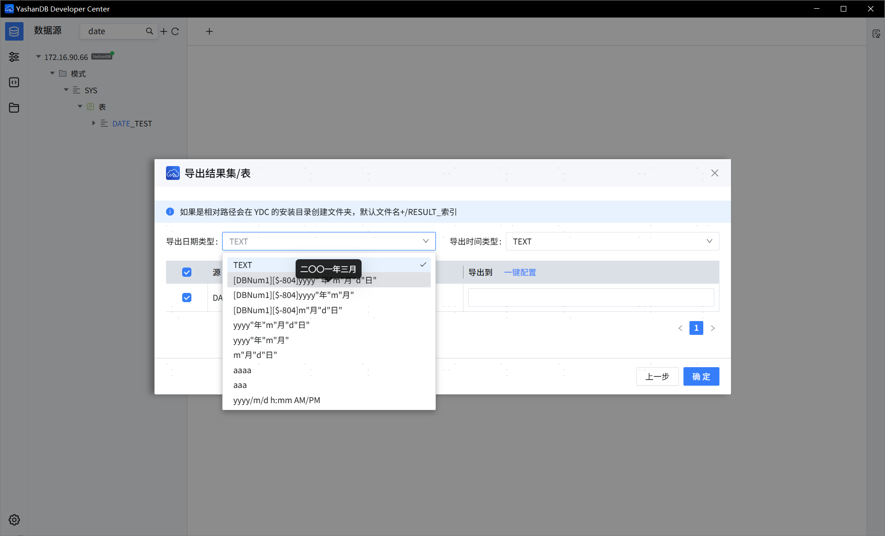885x536 pixels.
Task: Select SYS schema label in tree
Action: pyautogui.click(x=91, y=90)
